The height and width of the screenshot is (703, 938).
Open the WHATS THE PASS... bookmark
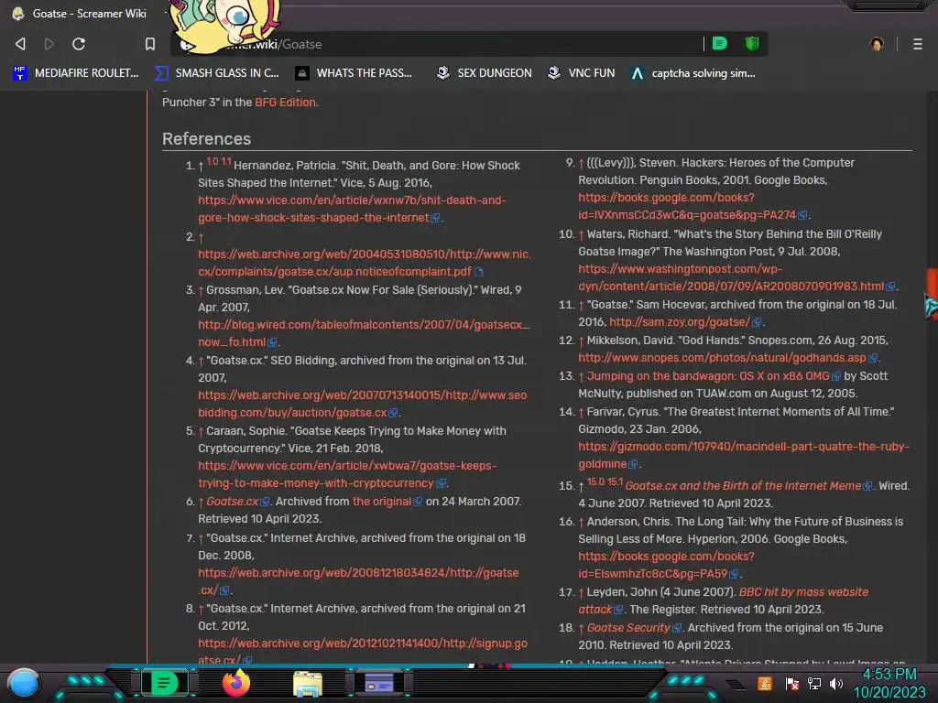click(354, 73)
